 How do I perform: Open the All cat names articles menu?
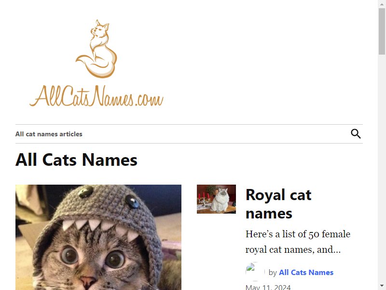(49, 134)
